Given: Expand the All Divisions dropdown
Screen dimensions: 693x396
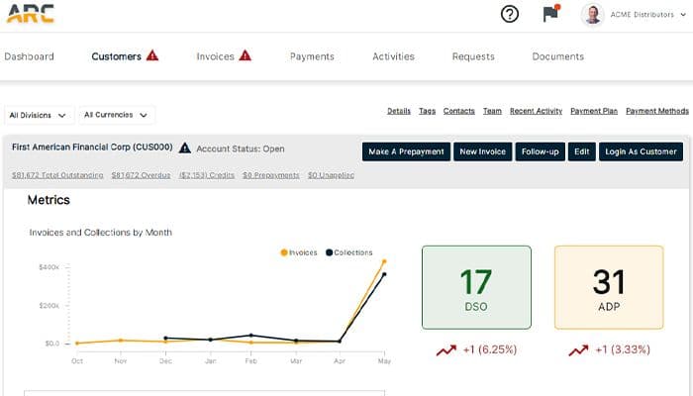Looking at the screenshot, I should tap(39, 115).
